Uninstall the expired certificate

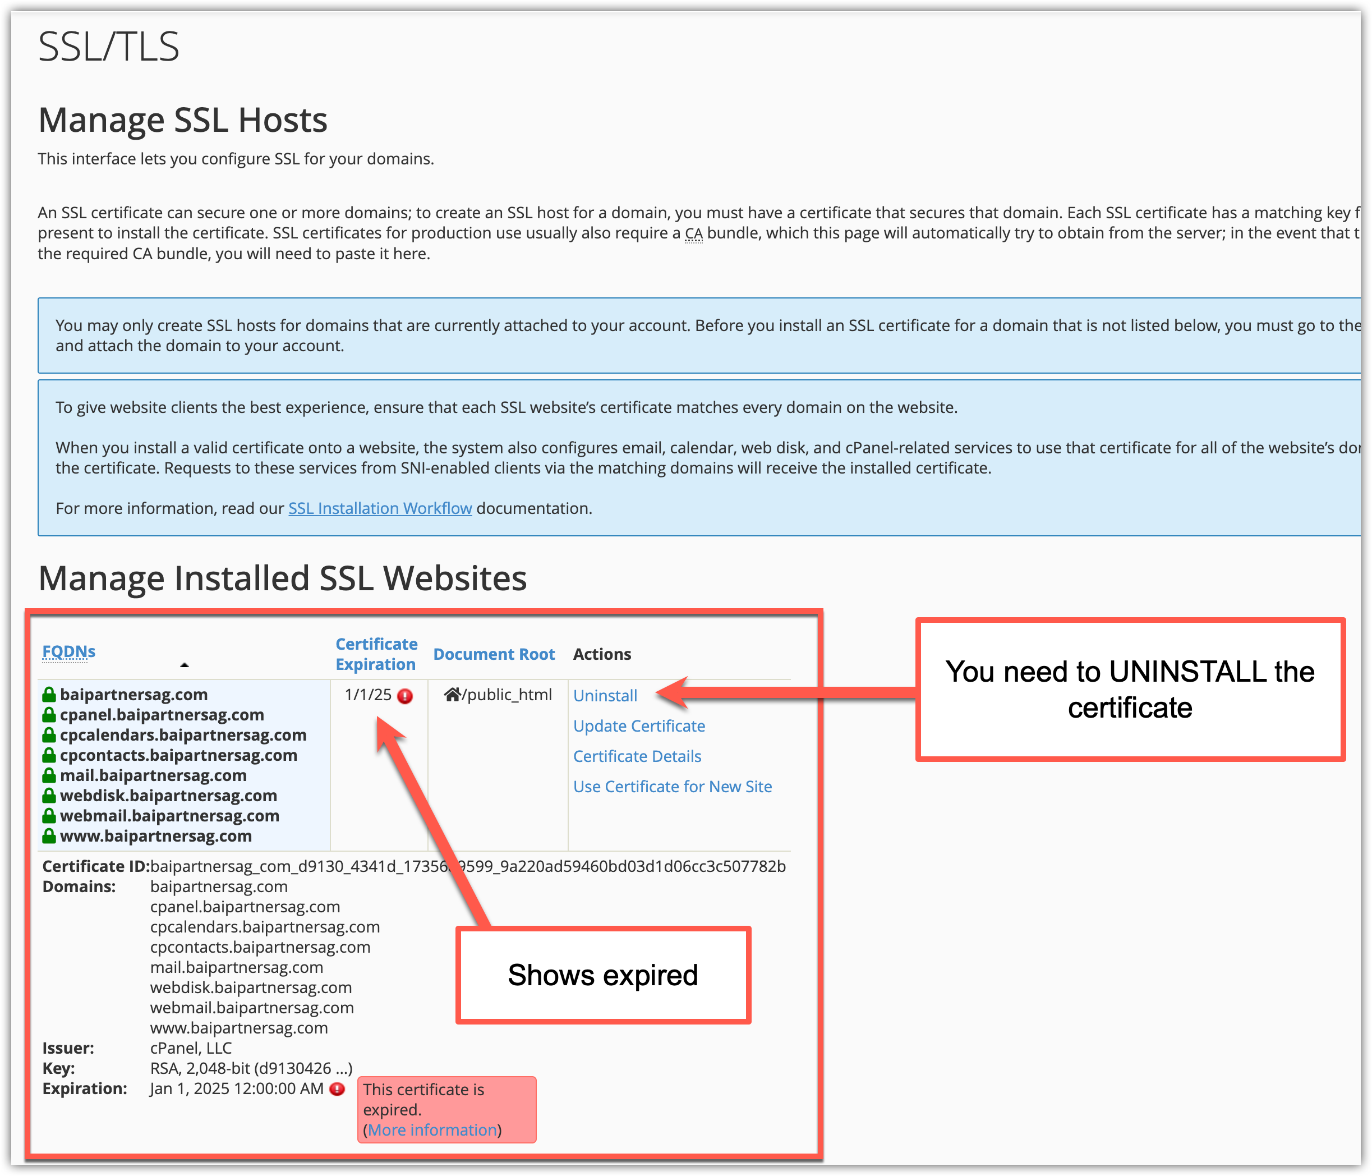(x=605, y=696)
